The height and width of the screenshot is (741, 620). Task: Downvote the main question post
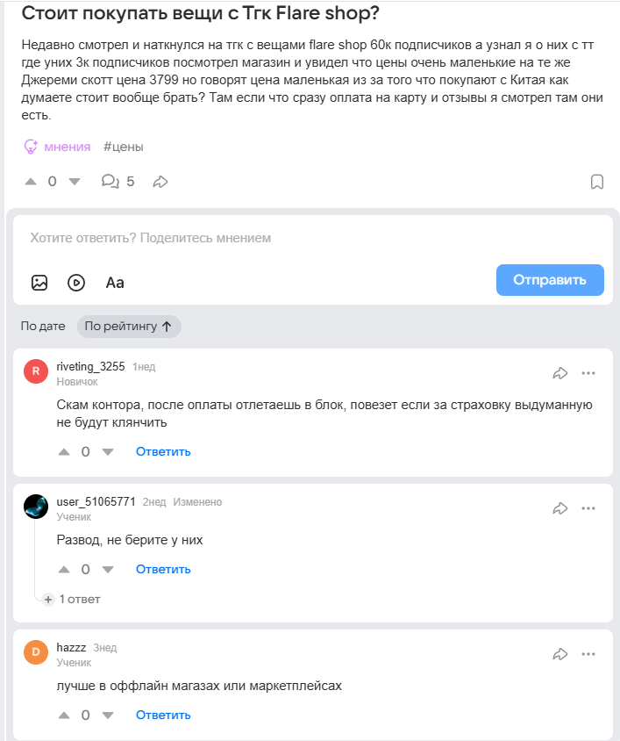(x=74, y=182)
